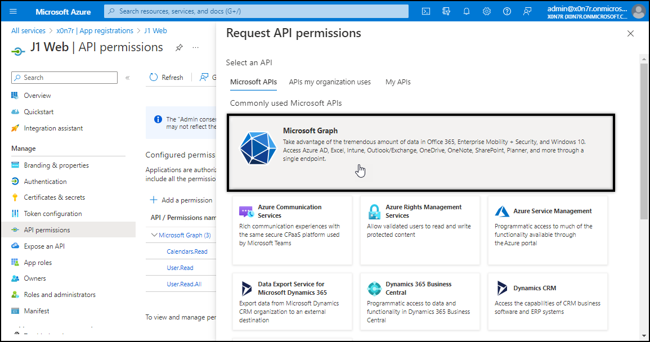Pin the J1 Web blade
Viewport: 650px width, 342px height.
click(x=179, y=48)
